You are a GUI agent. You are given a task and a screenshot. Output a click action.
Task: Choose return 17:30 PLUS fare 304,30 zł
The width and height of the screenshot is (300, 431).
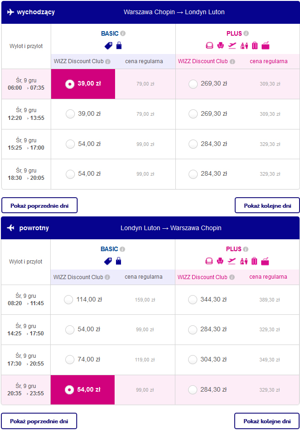[193, 360]
